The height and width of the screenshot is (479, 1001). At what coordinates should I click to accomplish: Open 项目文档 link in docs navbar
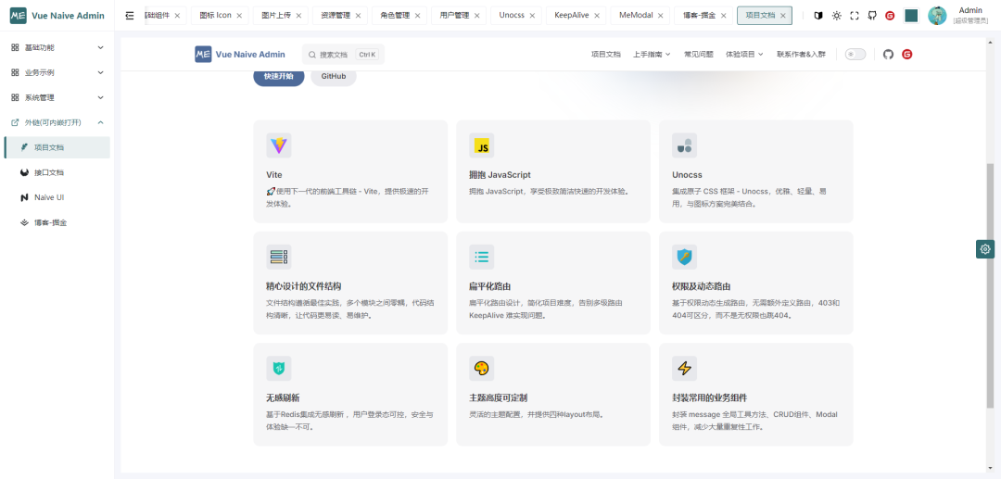pos(606,55)
